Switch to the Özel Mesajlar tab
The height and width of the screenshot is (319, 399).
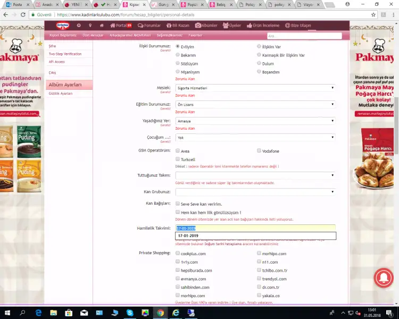93,36
